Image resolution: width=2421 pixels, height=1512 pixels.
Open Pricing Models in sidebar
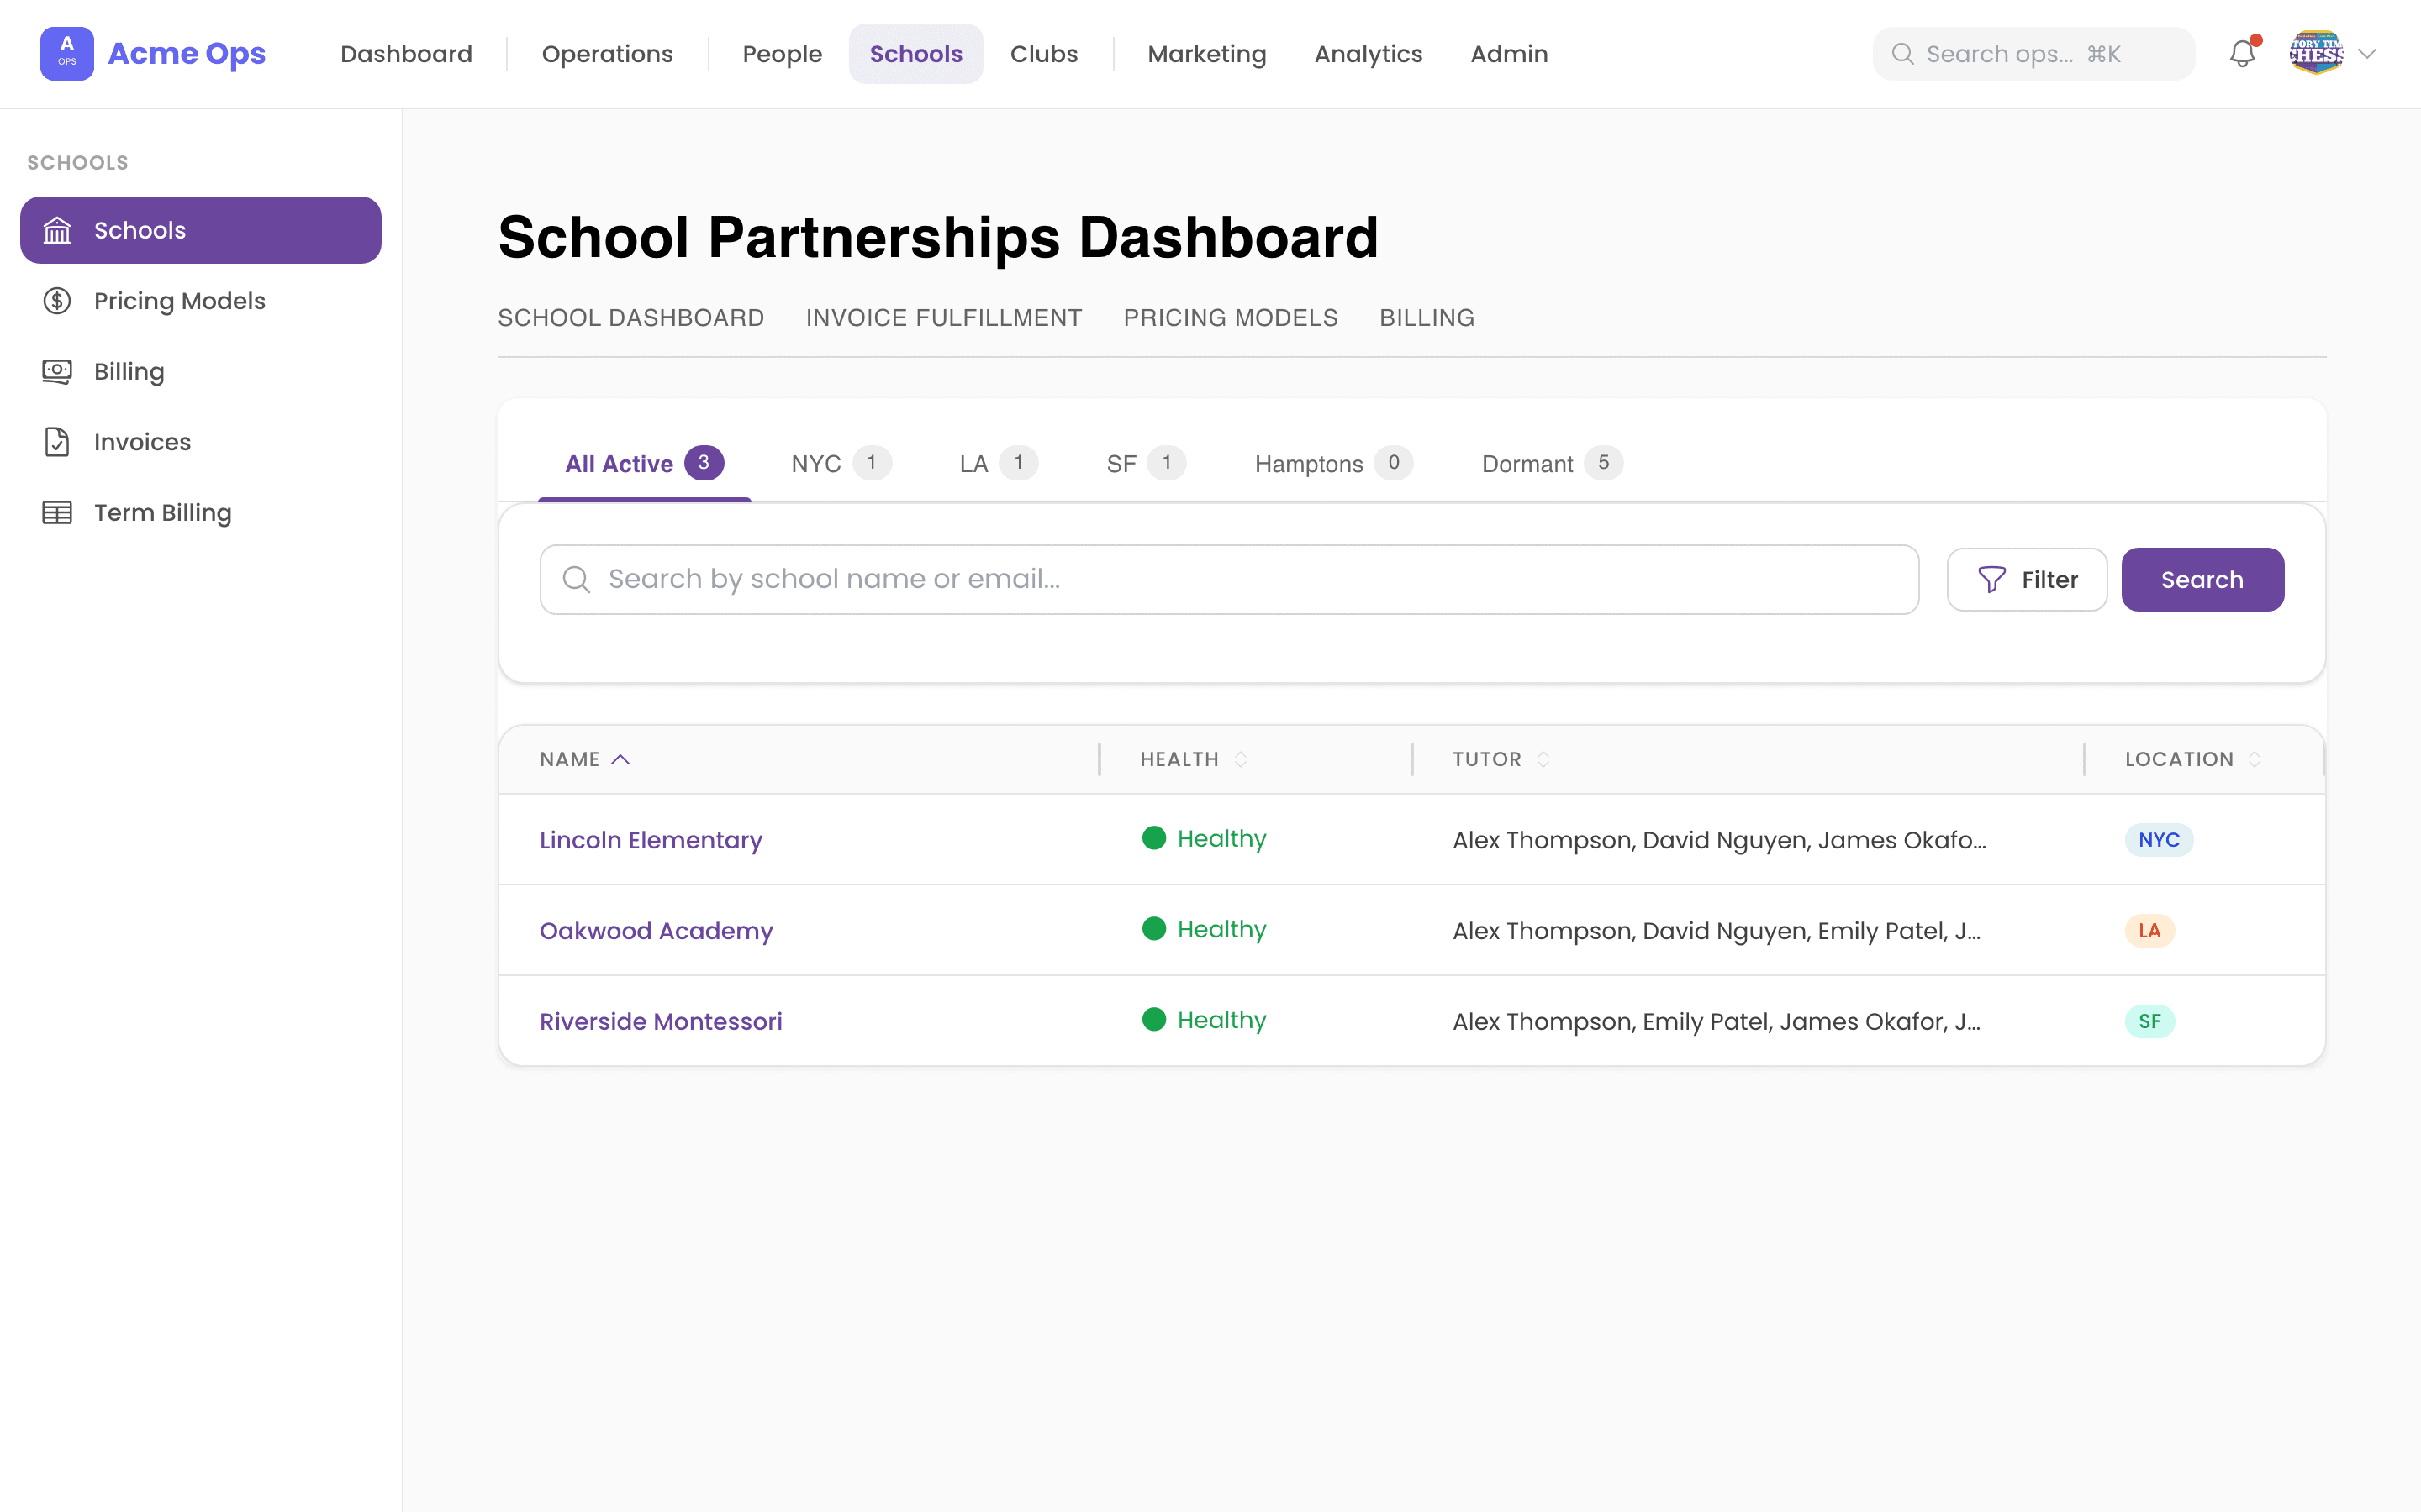(x=200, y=301)
